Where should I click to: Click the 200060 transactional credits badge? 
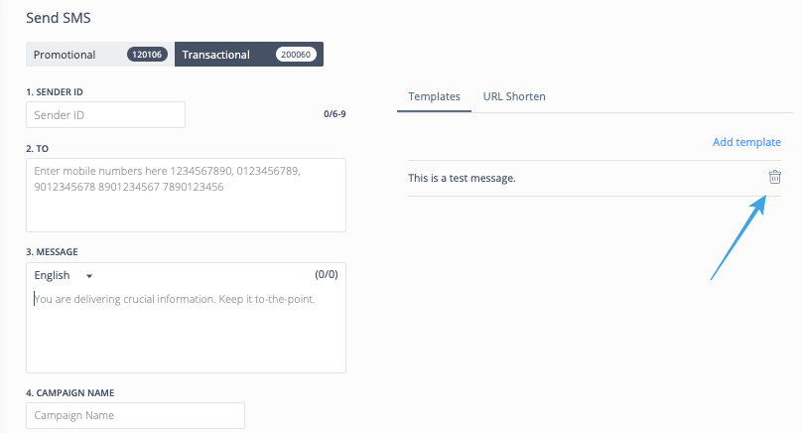[x=296, y=55]
